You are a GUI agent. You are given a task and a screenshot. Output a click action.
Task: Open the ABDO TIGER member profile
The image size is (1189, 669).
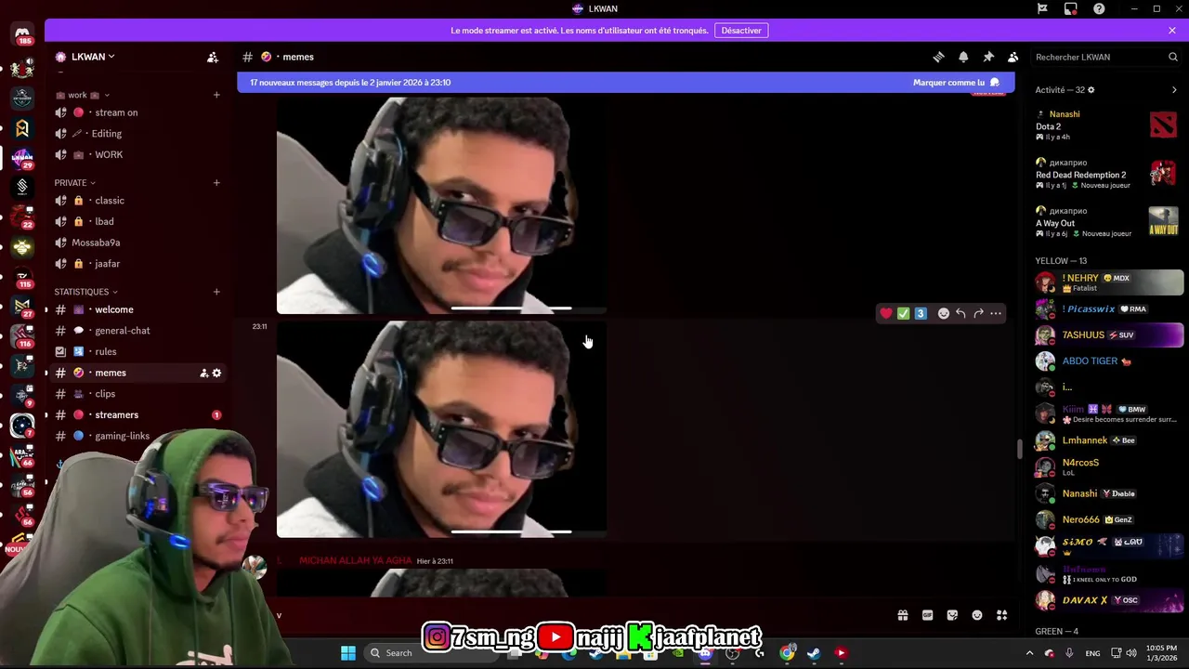tap(1109, 361)
